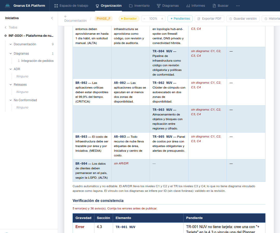Screen dimensions: 280x233
Task: Click the 100% zoom level value
Action: (x=153, y=19)
